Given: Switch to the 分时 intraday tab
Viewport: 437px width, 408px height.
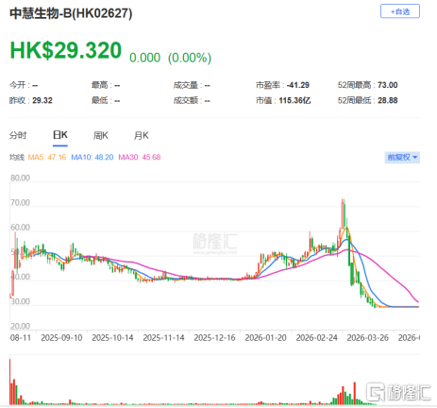Looking at the screenshot, I should click(18, 135).
